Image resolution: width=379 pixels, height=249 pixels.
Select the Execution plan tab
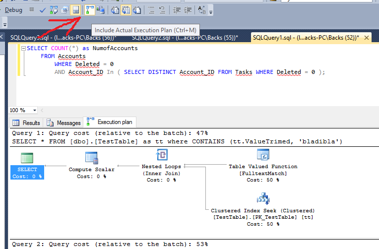click(110, 122)
